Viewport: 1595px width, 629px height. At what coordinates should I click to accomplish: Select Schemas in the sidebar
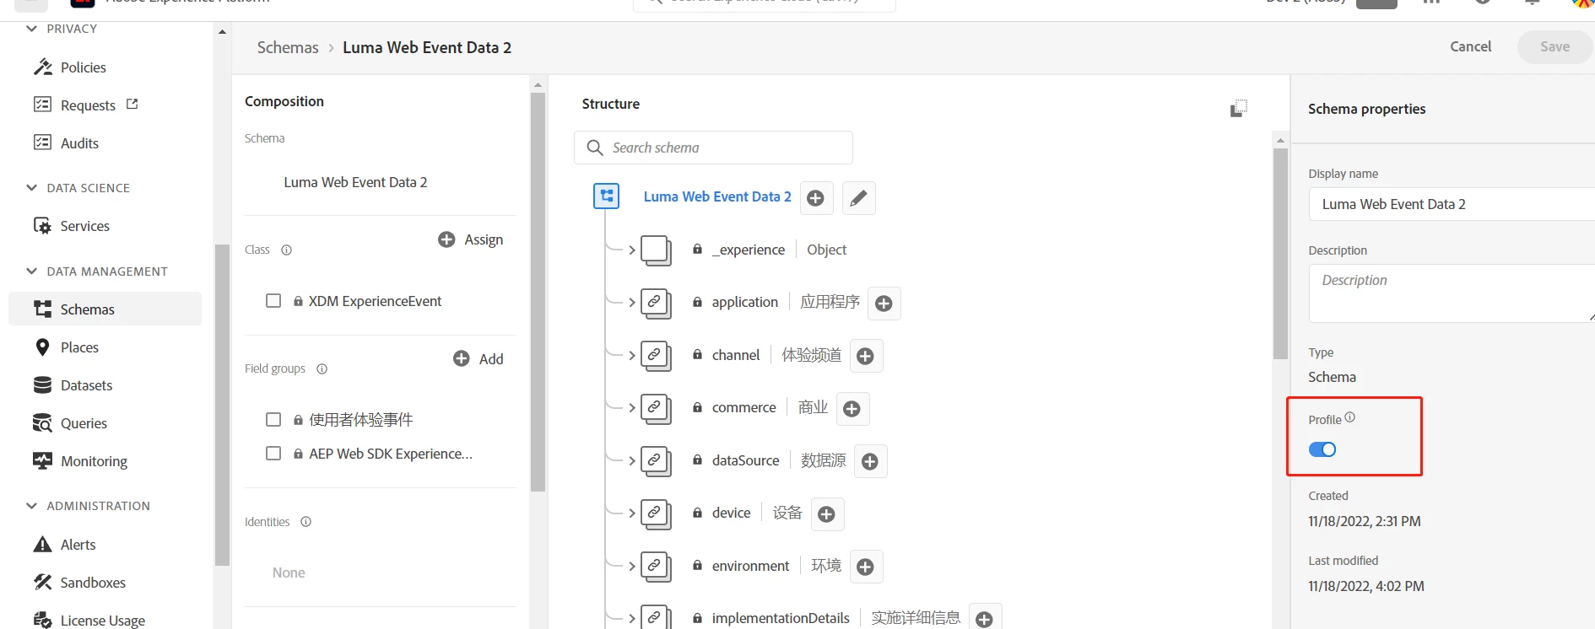click(105, 309)
